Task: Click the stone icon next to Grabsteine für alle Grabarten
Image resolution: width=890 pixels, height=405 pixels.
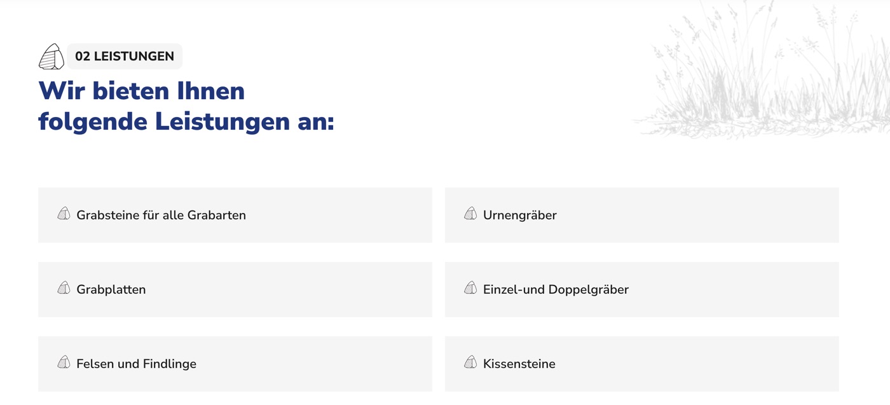Action: 64,214
